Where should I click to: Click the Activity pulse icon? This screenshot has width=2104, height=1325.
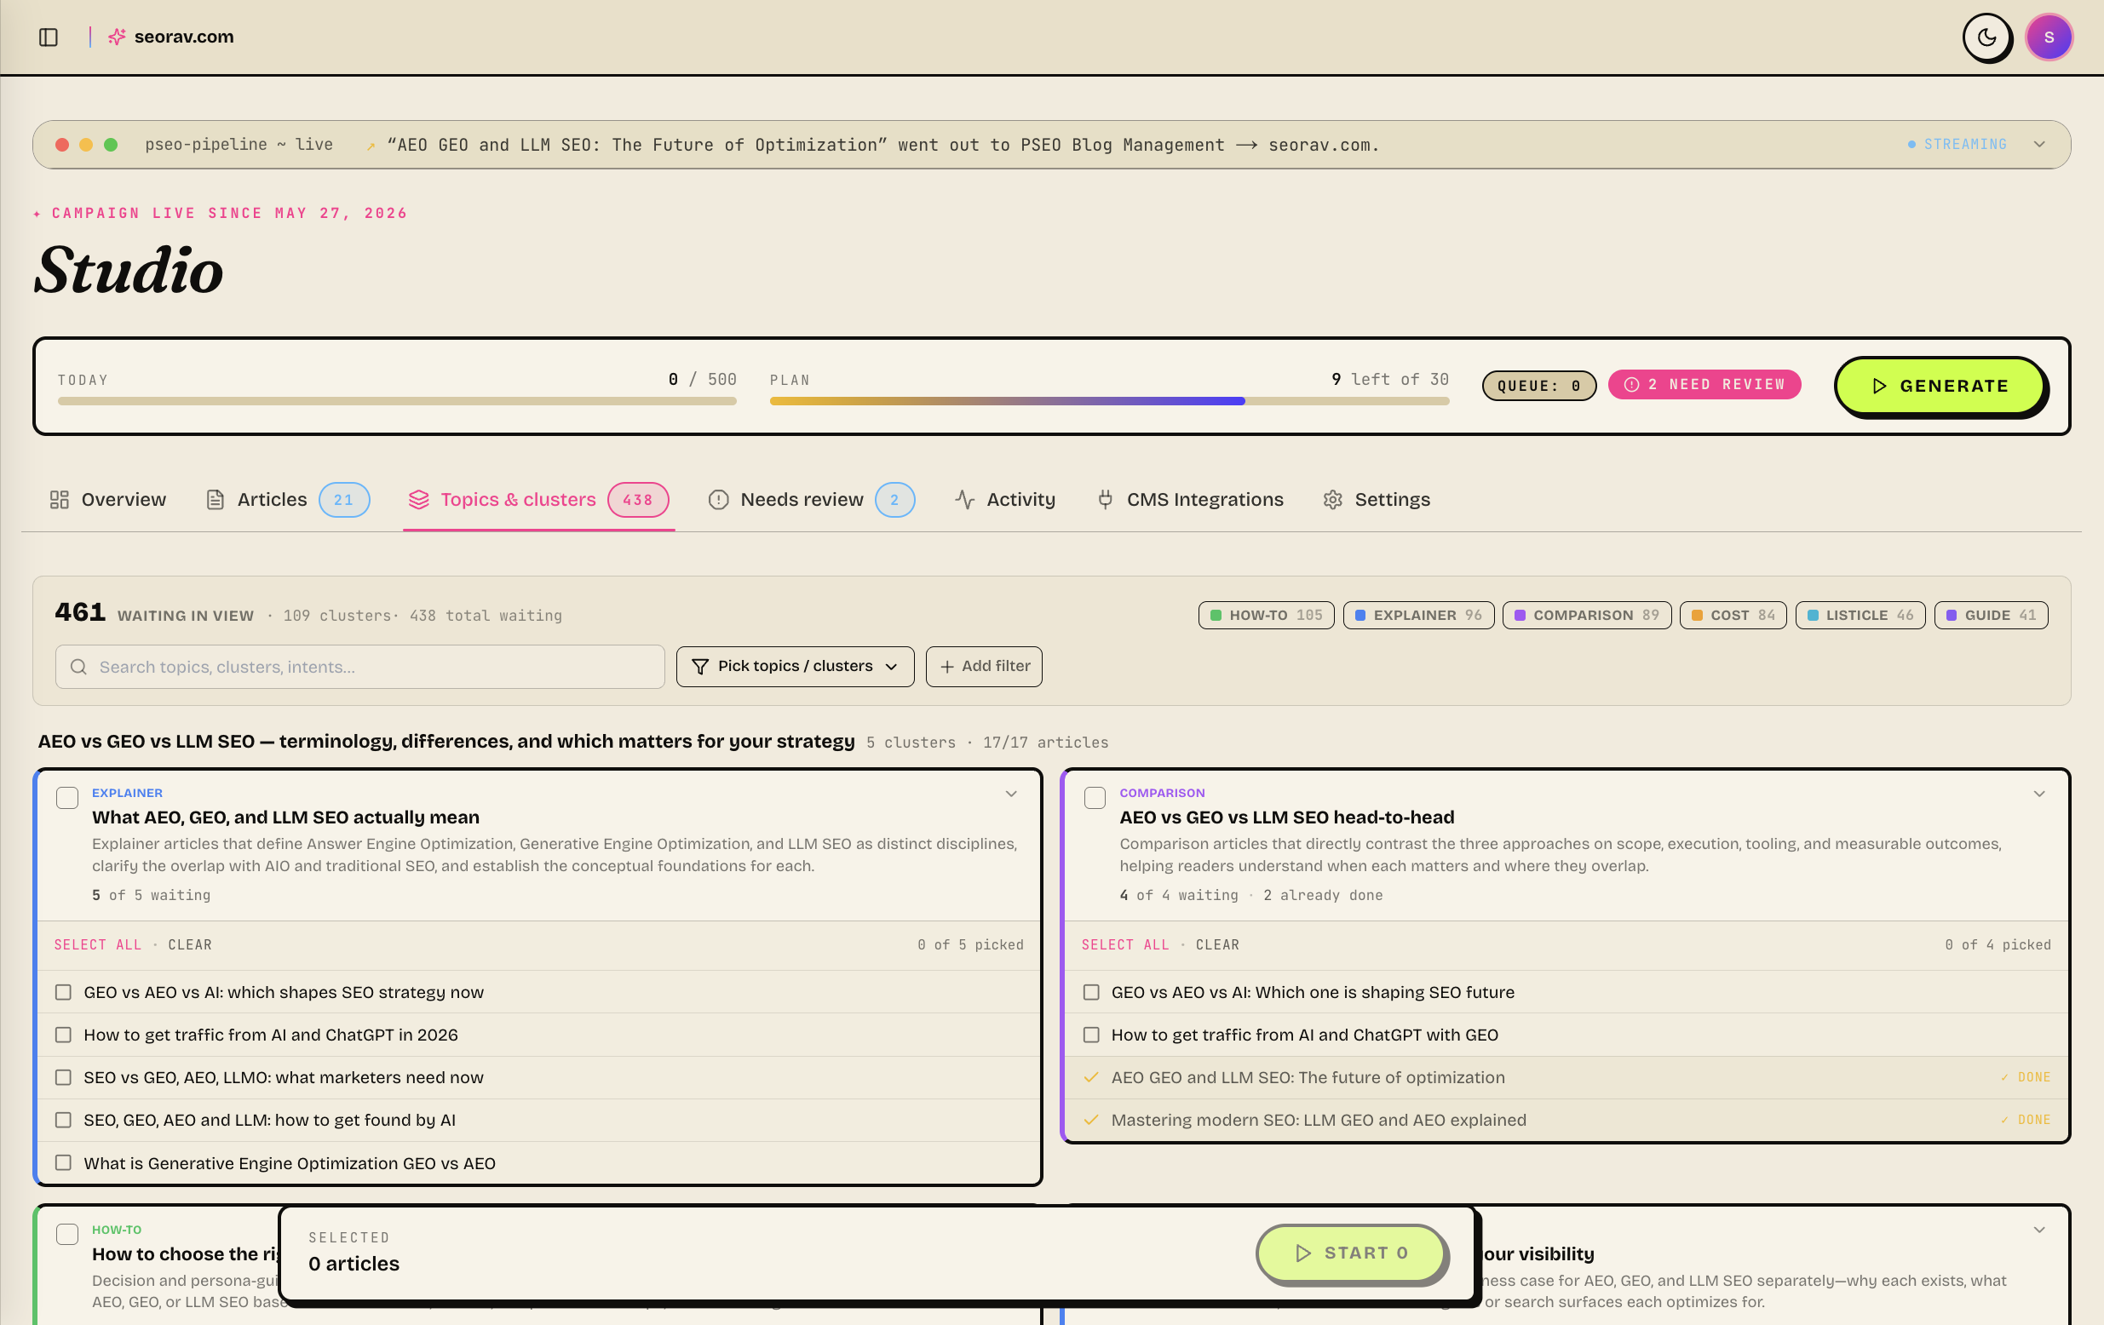pos(964,500)
